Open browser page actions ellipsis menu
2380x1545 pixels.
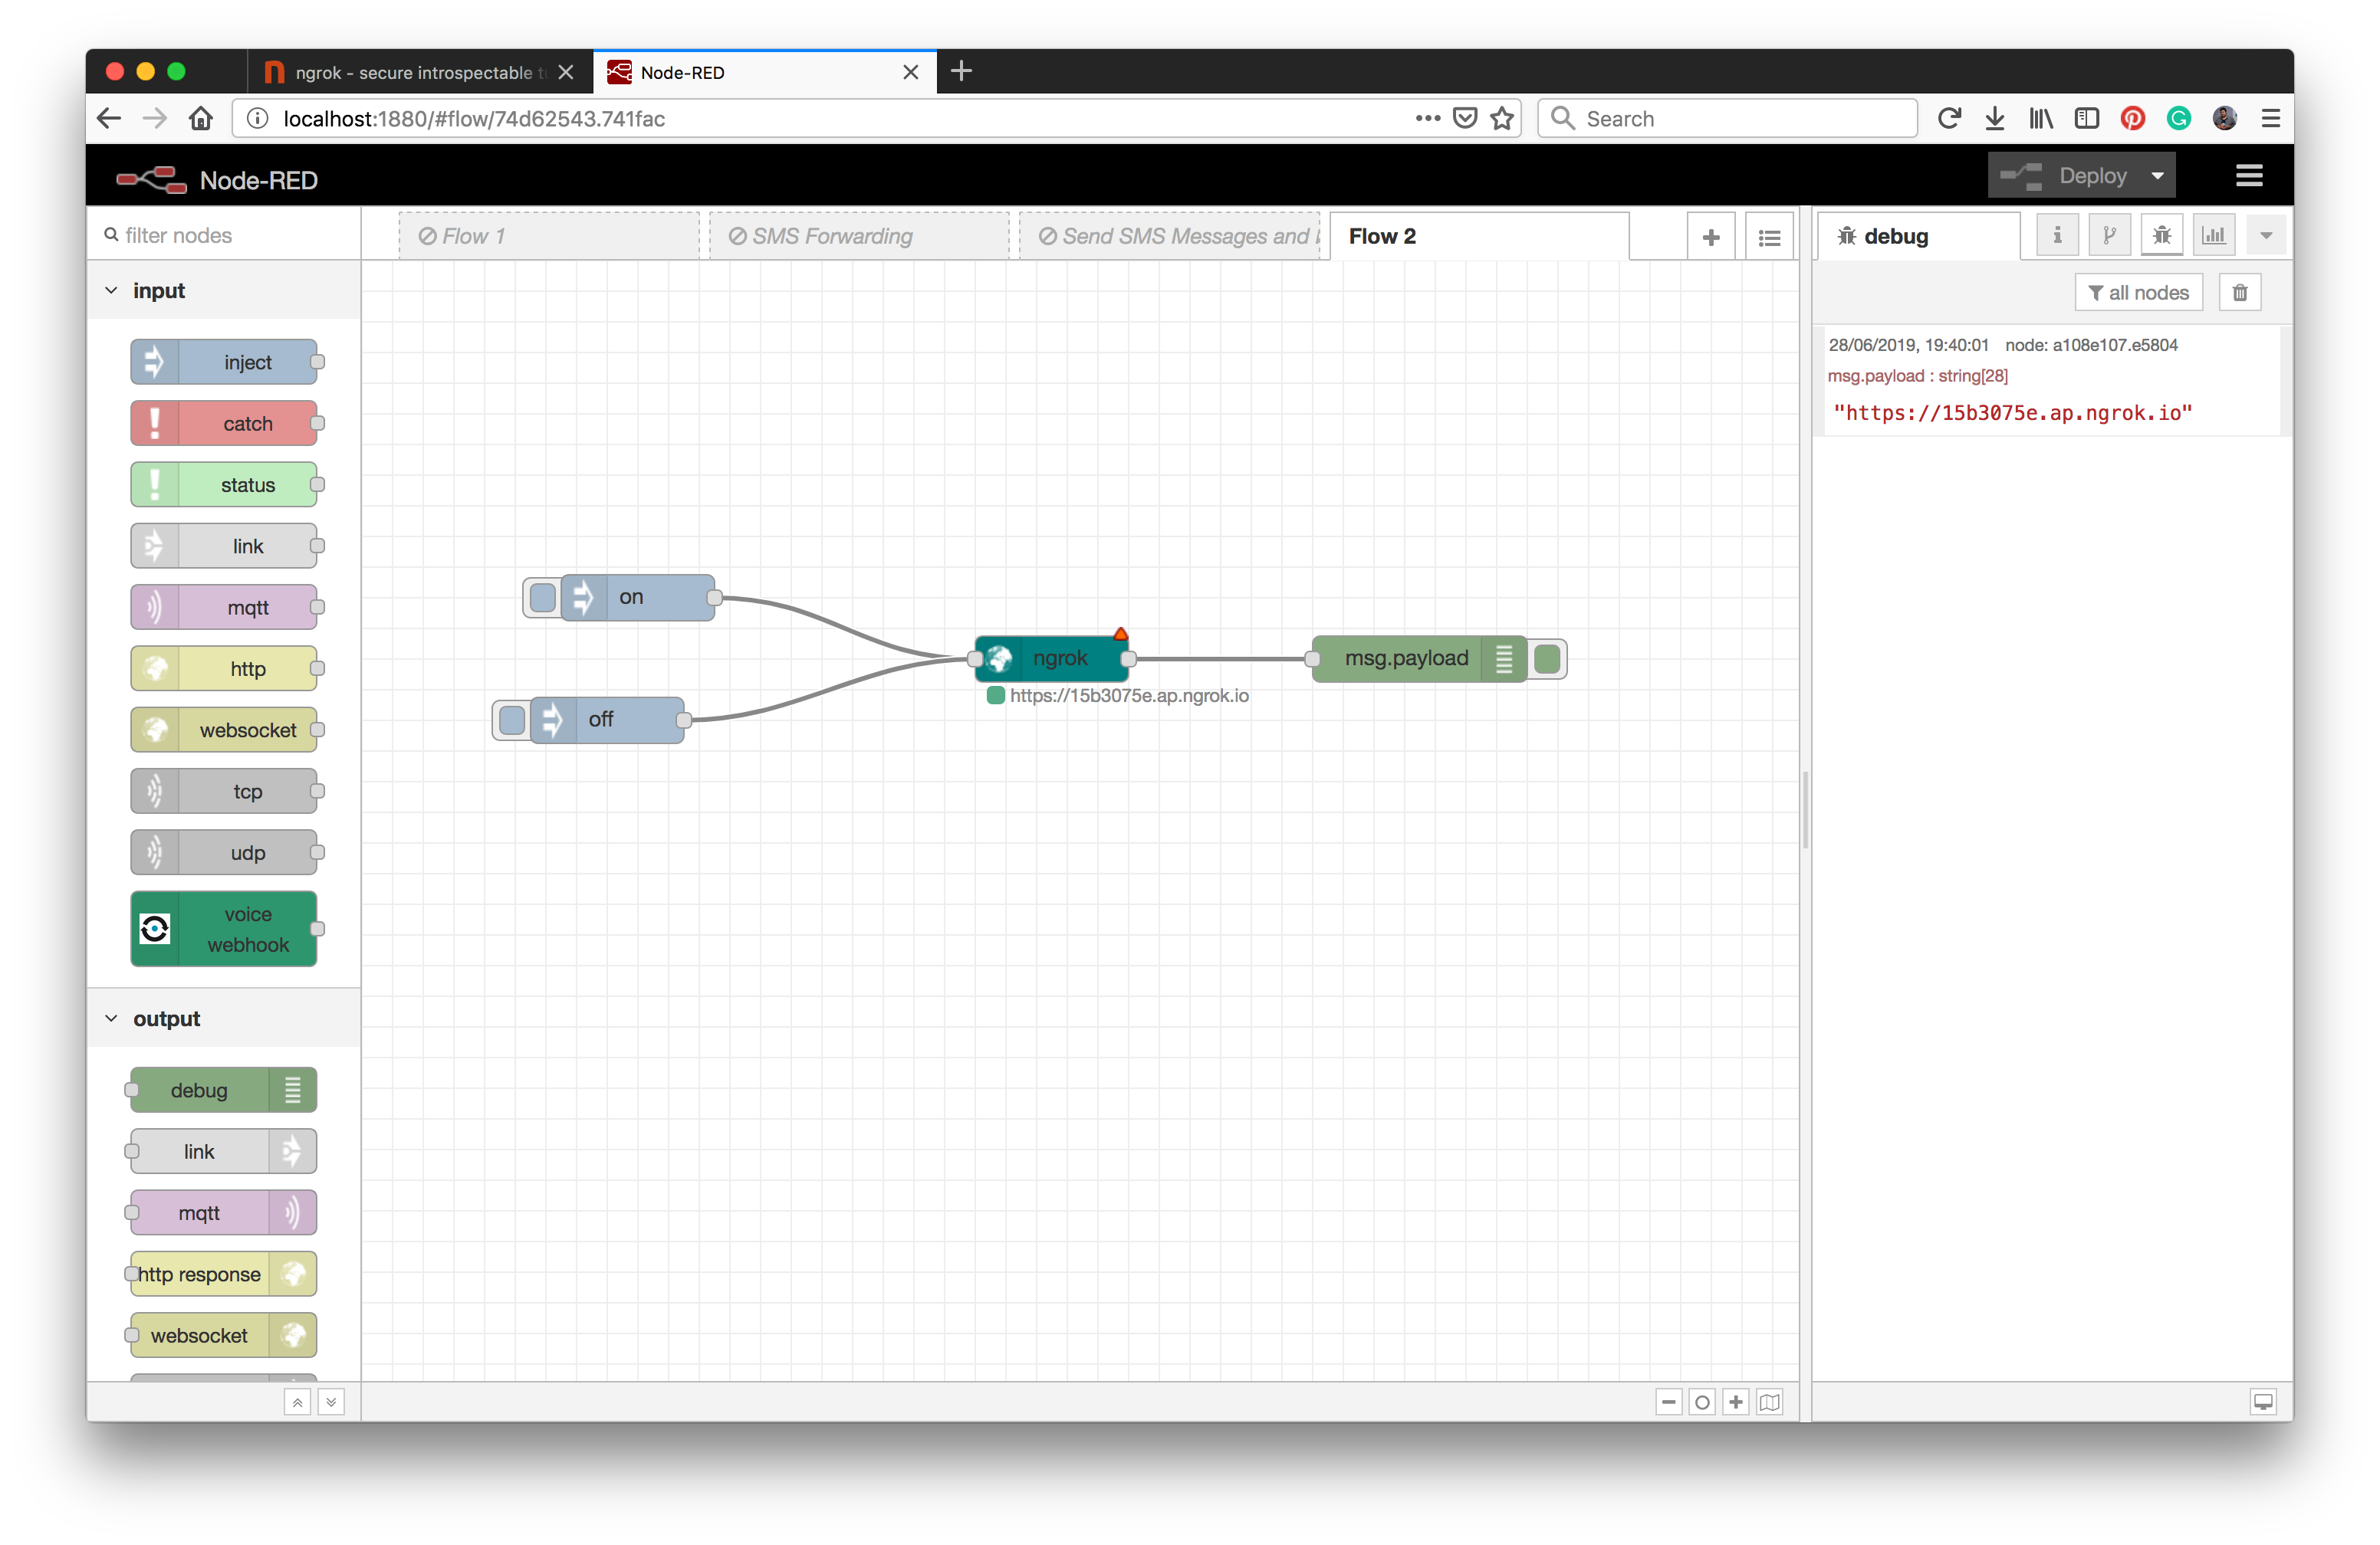tap(1428, 118)
